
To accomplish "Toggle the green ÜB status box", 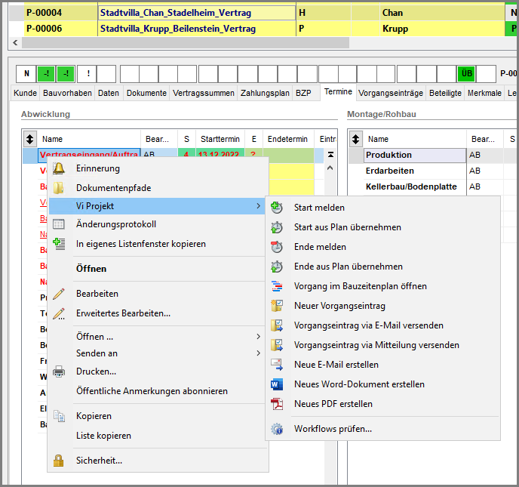I will (x=466, y=73).
